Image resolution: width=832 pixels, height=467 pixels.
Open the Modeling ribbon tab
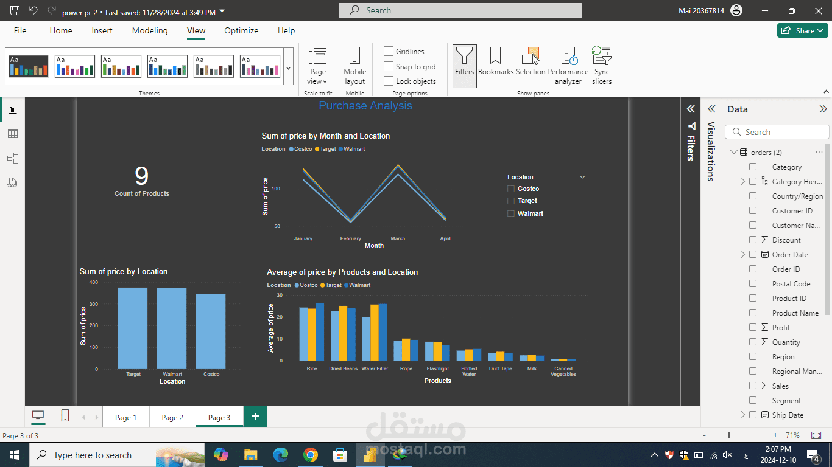pos(150,30)
